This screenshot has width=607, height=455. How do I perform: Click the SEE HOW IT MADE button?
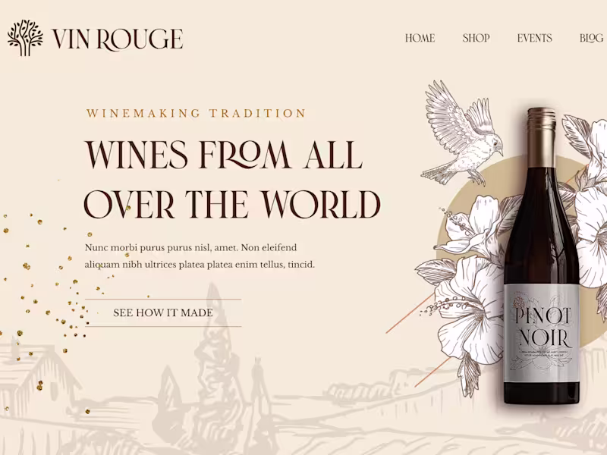click(x=163, y=312)
